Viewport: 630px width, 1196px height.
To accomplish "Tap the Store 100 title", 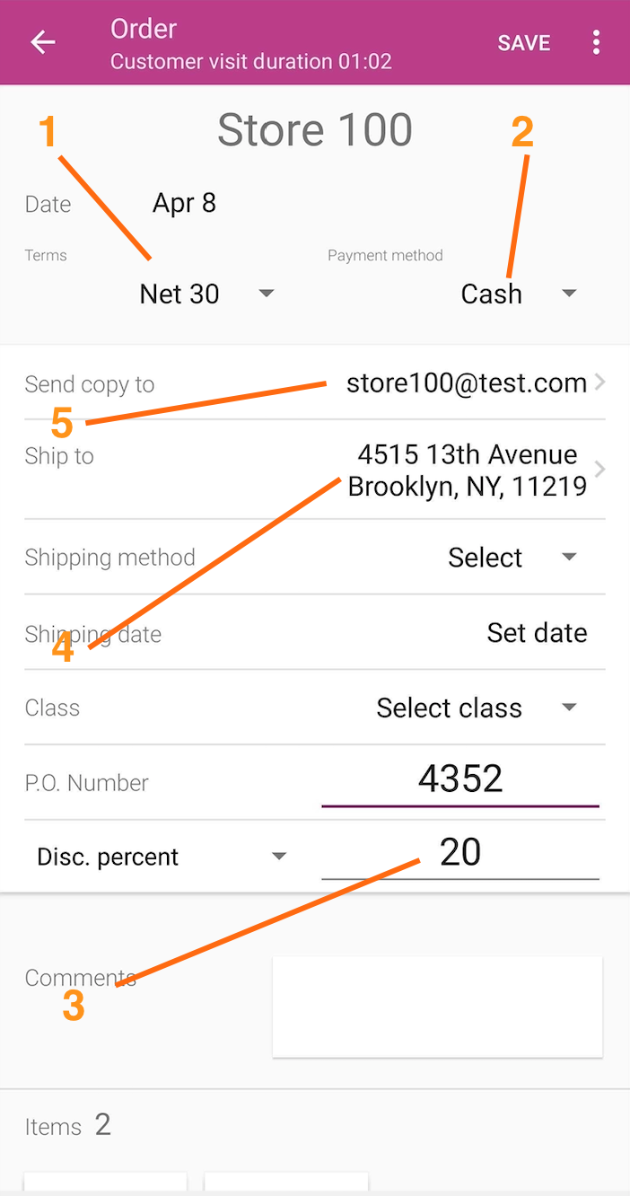I will pyautogui.click(x=315, y=130).
